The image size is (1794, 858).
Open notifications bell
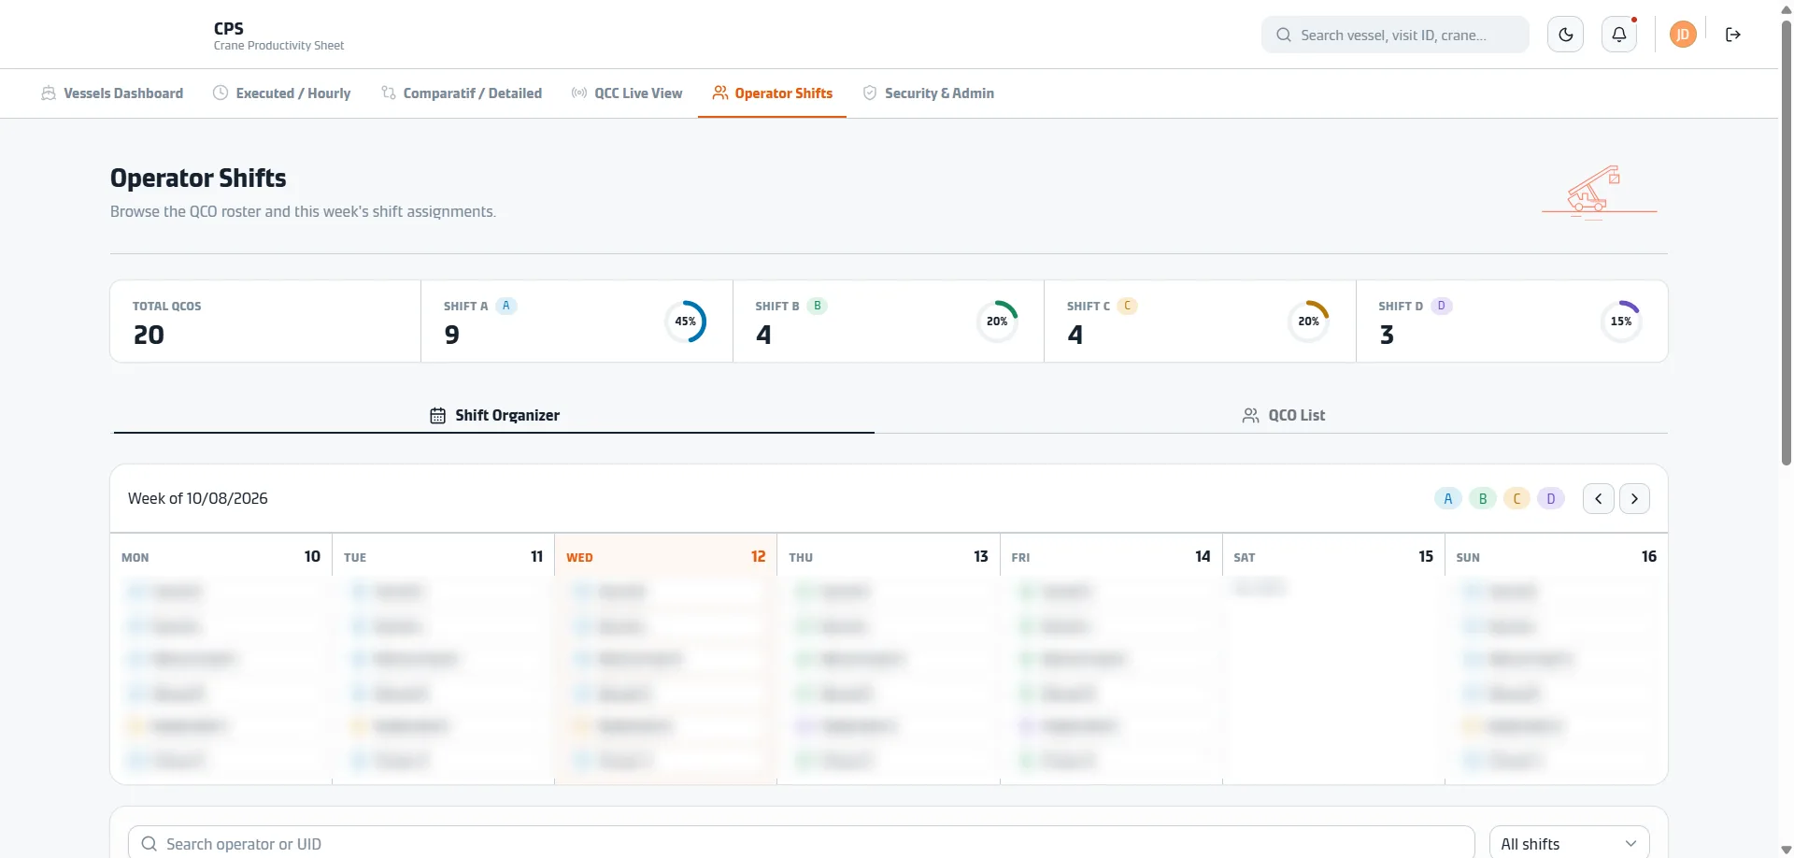click(x=1619, y=35)
